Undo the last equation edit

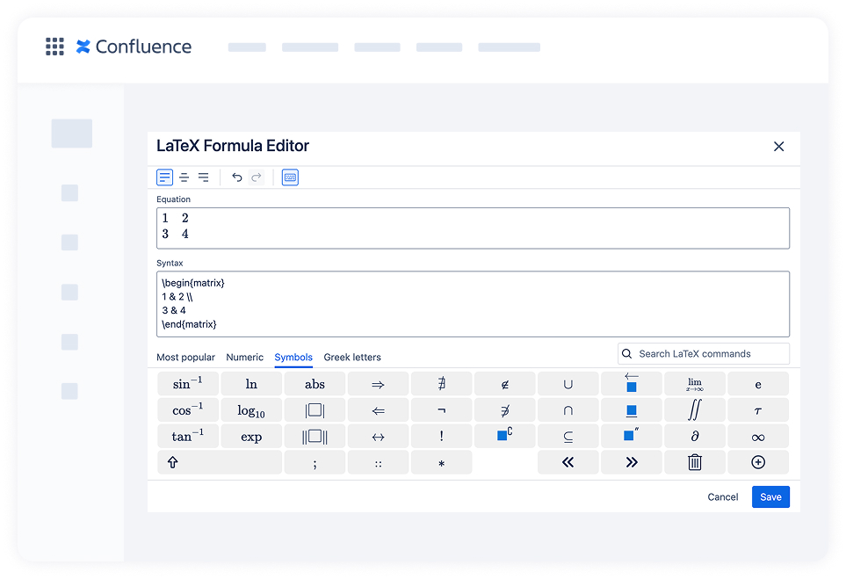point(237,177)
